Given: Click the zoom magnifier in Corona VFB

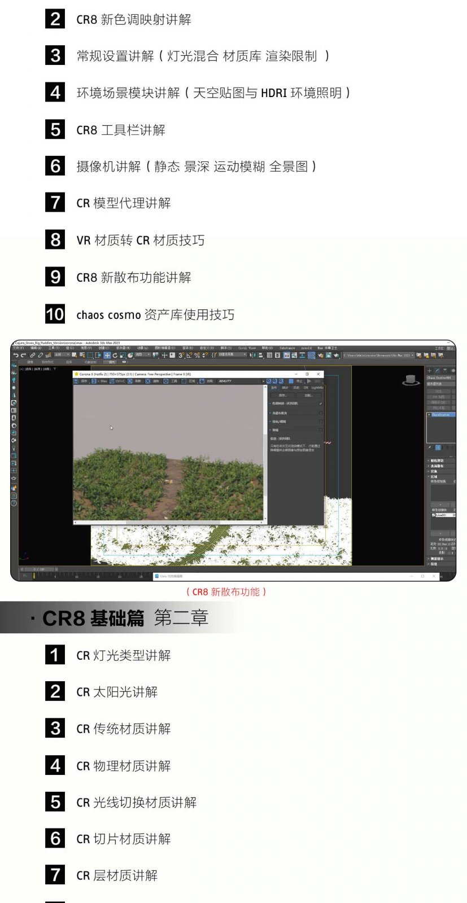Looking at the screenshot, I should point(268,382).
